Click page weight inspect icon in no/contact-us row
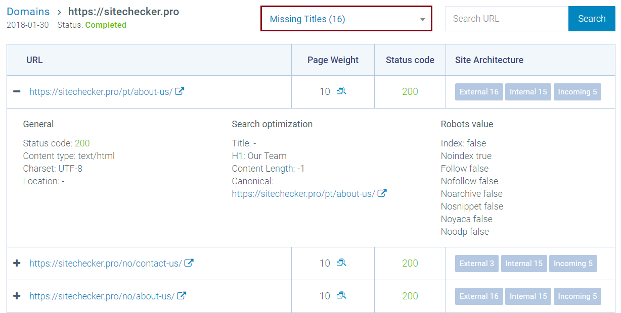The image size is (621, 313). click(341, 263)
